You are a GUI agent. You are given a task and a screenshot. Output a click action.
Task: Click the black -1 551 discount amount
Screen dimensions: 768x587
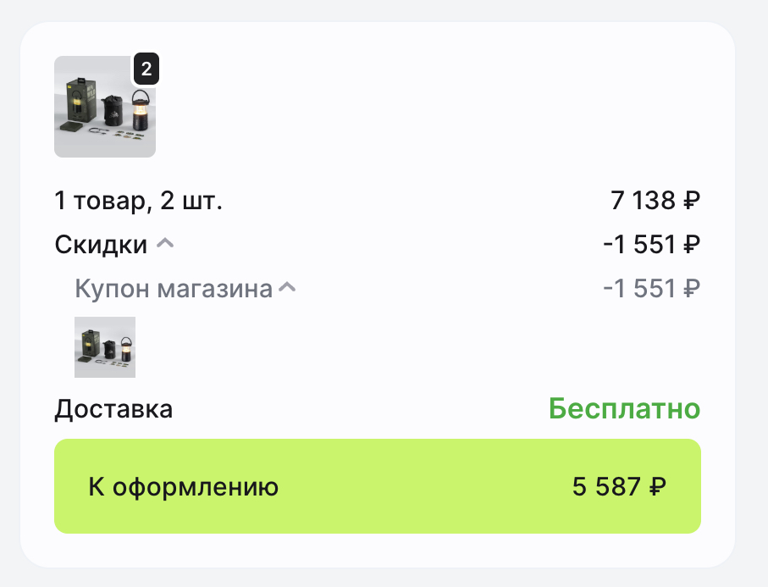[639, 245]
